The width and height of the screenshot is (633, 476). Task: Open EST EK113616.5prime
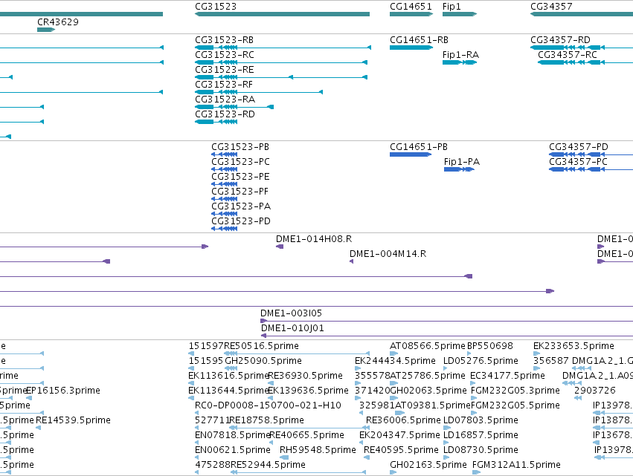[x=228, y=376]
